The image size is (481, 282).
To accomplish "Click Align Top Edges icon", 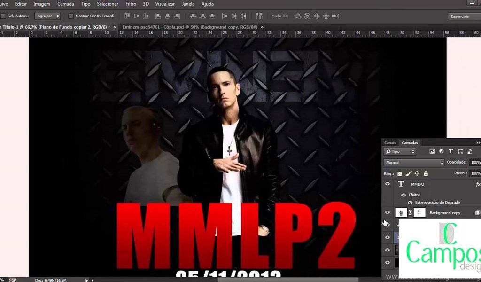I will (127, 16).
